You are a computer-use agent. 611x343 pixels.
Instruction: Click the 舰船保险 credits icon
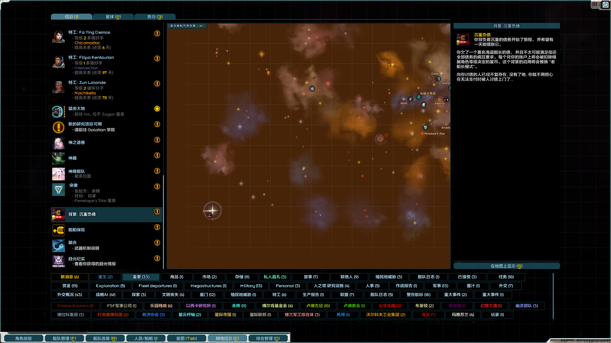pos(58,230)
